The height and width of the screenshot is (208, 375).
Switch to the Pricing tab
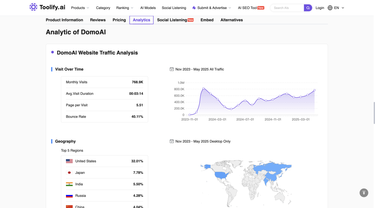coord(119,20)
